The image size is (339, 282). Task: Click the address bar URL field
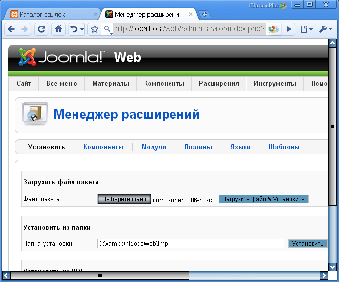[x=190, y=29]
